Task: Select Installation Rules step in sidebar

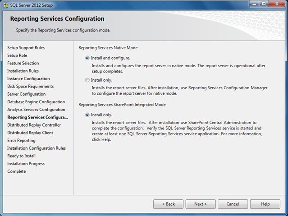Action: click(x=23, y=71)
